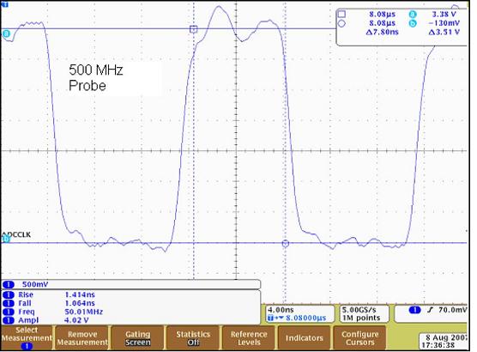The width and height of the screenshot is (477, 352).
Task: Click the 4.00ns timebase readout
Action: tap(281, 310)
